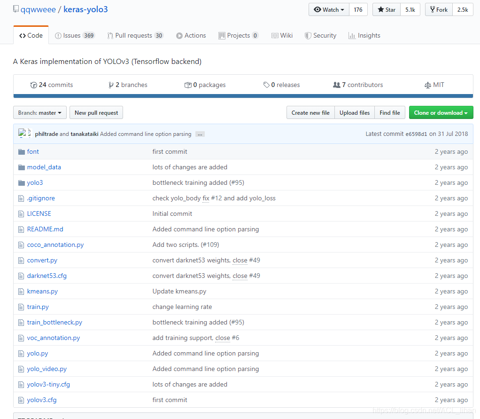Open the Watch dropdown

tap(329, 9)
